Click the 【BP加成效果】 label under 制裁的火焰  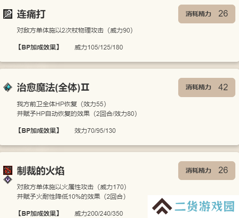[38, 213]
